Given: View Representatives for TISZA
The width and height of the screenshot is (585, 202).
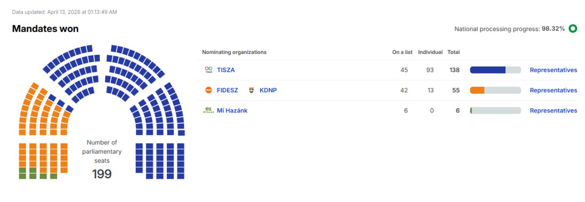Looking at the screenshot, I should [x=553, y=70].
